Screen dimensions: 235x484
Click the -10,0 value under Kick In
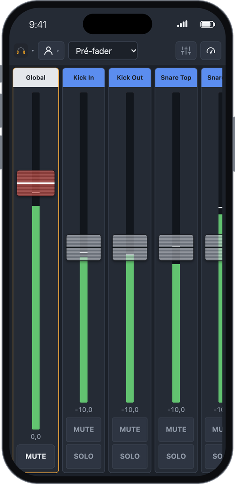[84, 410]
